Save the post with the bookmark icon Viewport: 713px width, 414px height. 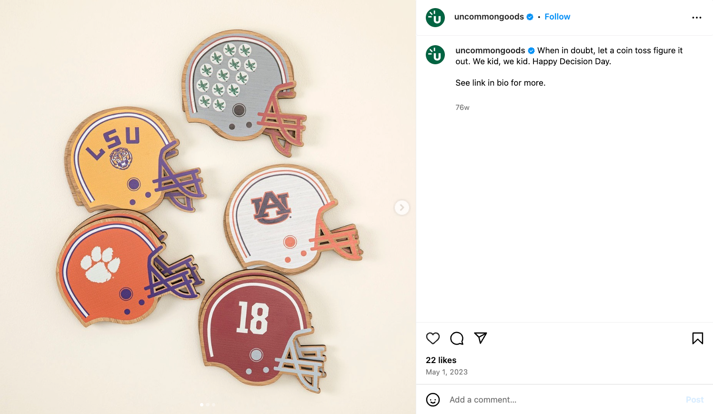697,338
